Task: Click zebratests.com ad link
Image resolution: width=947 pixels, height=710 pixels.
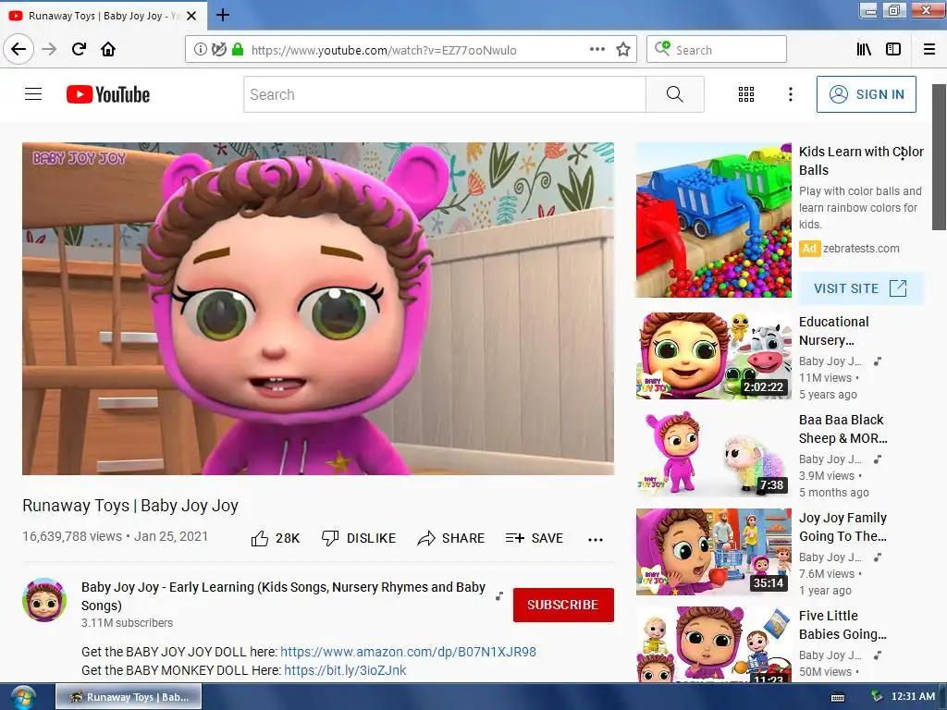Action: 861,248
